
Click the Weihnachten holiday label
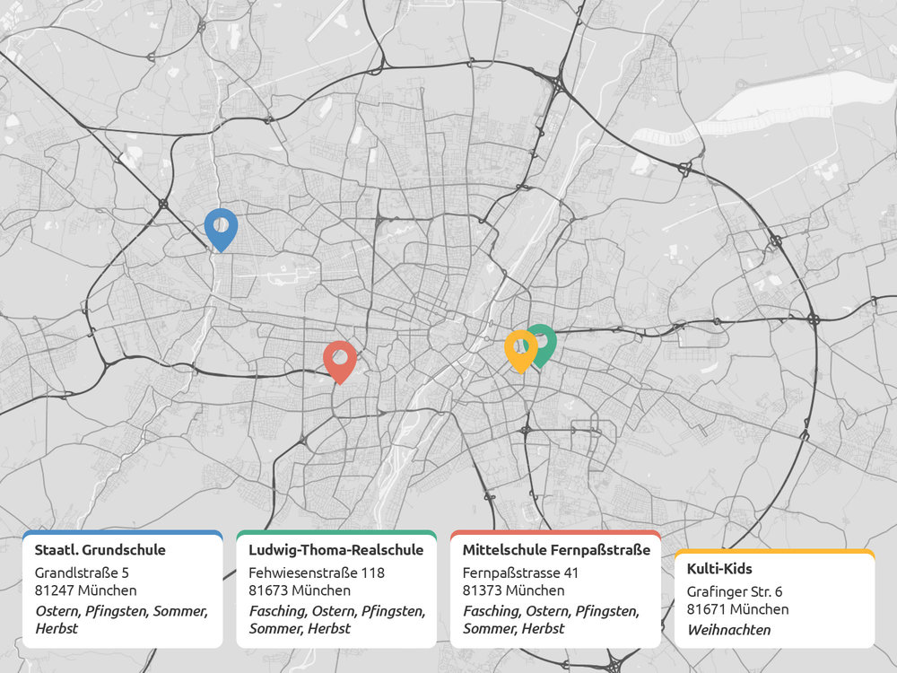[728, 629]
